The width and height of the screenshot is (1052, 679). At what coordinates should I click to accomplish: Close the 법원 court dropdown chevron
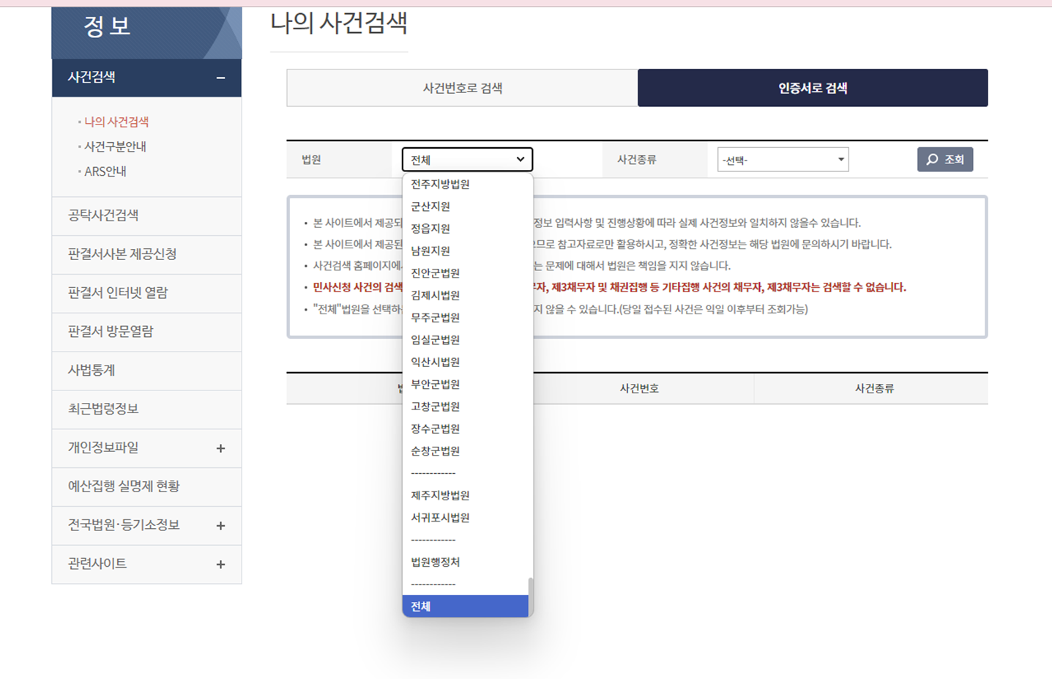pyautogui.click(x=521, y=159)
